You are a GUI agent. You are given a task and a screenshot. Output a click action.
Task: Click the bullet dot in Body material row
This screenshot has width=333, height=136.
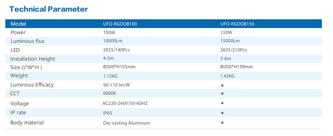pos(222,123)
